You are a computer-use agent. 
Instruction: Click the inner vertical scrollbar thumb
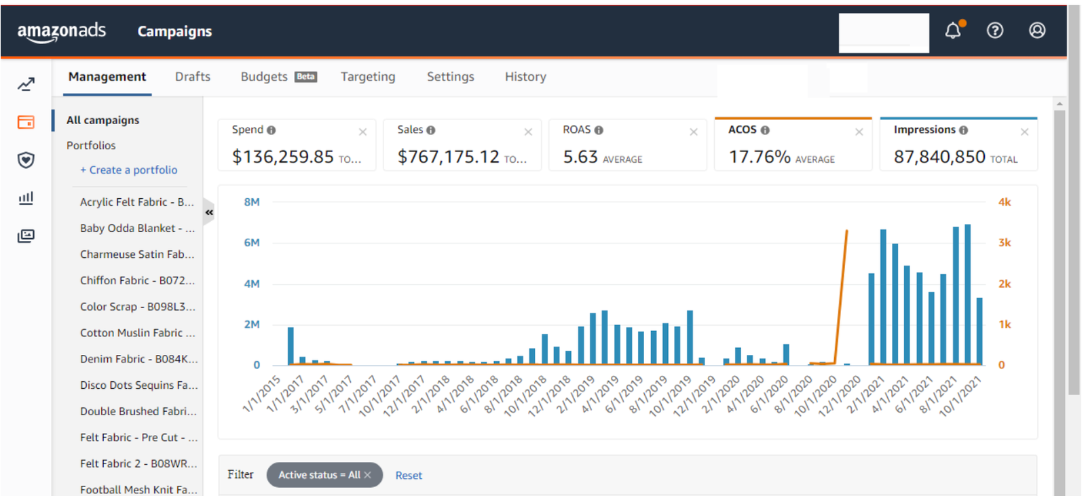(1060, 302)
